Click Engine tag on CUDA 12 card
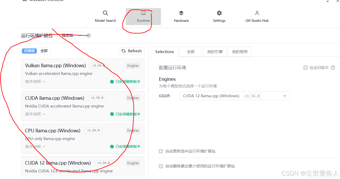 133,163
